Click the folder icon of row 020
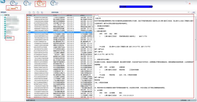Screen dimensions: 197x102 [27, 53]
